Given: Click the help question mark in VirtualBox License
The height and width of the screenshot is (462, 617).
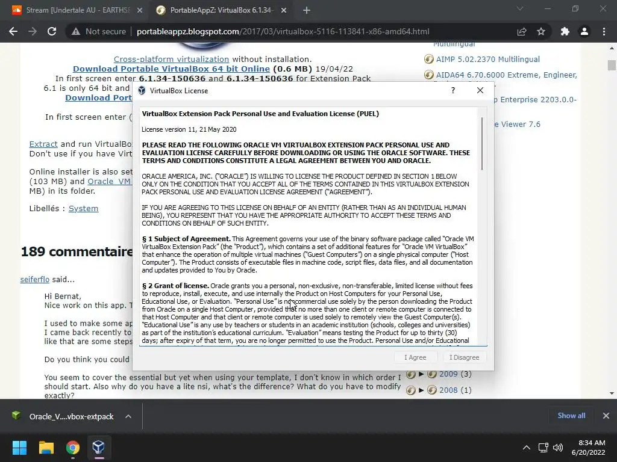Looking at the screenshot, I should [x=453, y=90].
